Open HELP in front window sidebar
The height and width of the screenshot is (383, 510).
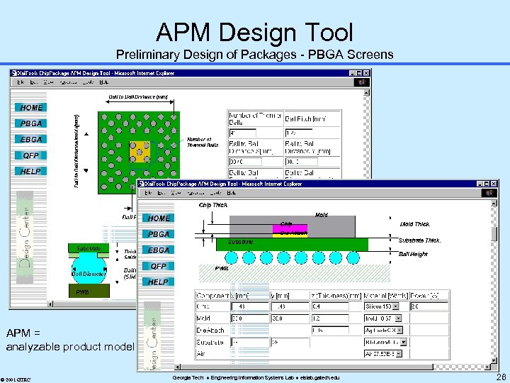pos(158,282)
